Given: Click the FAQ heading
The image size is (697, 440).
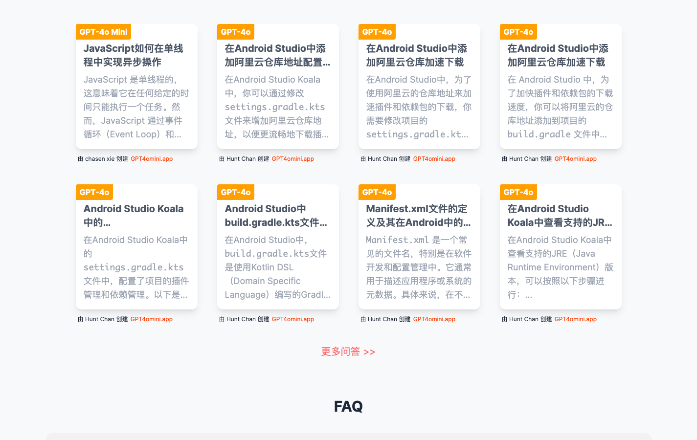Looking at the screenshot, I should click(x=348, y=406).
